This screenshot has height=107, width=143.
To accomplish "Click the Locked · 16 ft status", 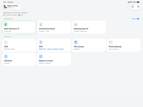I will click(44, 31).
